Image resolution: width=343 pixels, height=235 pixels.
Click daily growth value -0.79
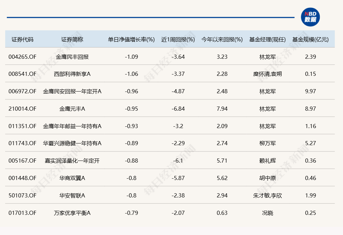point(131,213)
